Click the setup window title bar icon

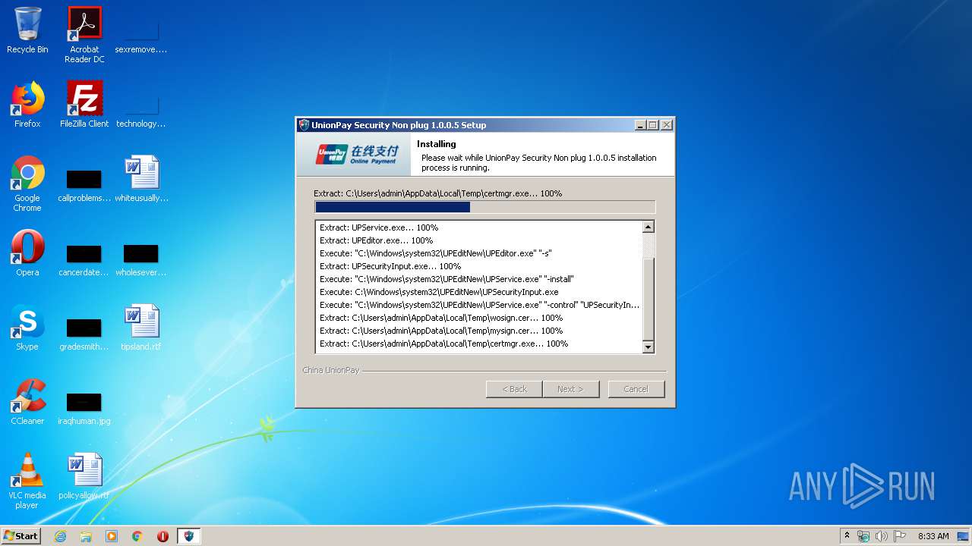pyautogui.click(x=304, y=125)
